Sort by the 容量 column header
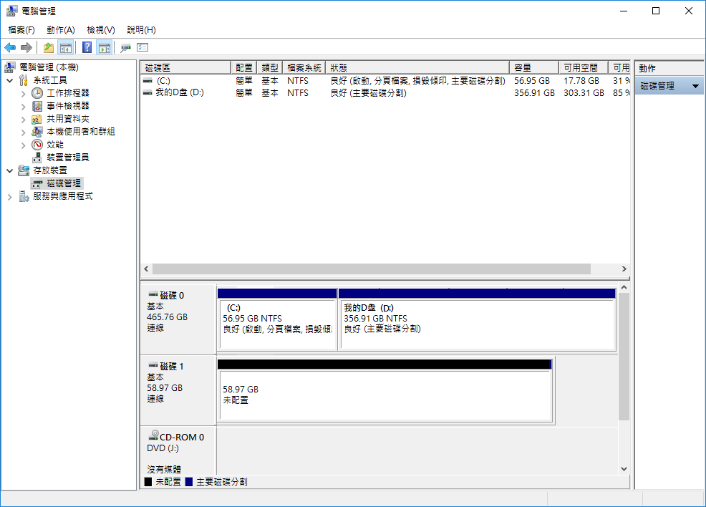The width and height of the screenshot is (706, 507). pos(534,67)
